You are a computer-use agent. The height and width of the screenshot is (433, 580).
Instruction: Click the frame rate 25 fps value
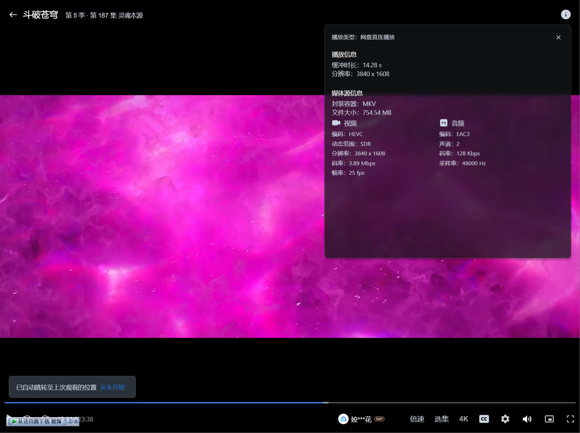tap(356, 173)
